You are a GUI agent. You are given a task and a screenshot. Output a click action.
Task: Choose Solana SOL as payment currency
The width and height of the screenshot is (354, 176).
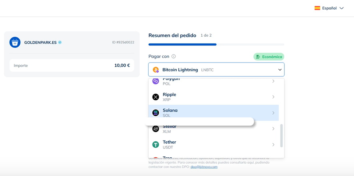214,113
